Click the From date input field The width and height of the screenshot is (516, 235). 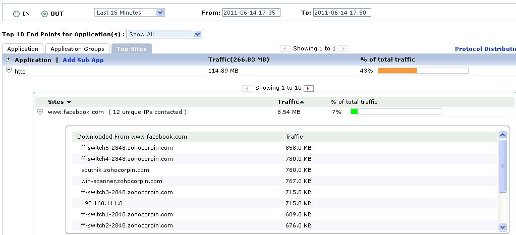point(251,13)
